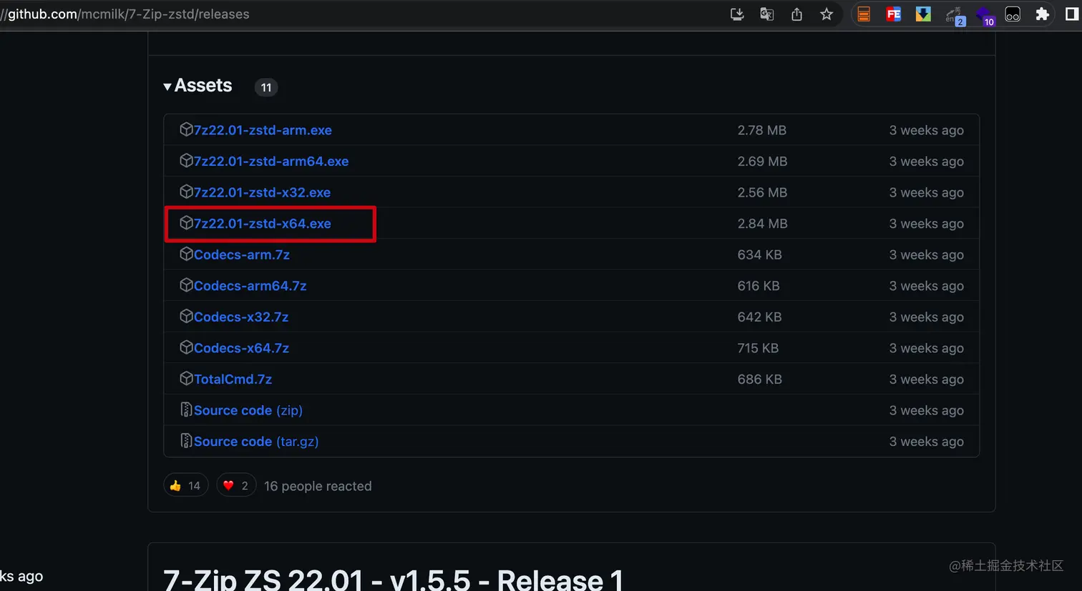Viewport: 1082px width, 591px height.
Task: Open the 7-Zip ZS 22.01 v1.5.5 release title
Action: click(x=392, y=580)
